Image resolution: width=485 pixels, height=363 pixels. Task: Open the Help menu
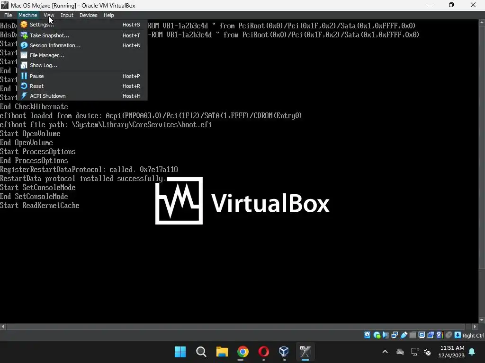tap(108, 15)
